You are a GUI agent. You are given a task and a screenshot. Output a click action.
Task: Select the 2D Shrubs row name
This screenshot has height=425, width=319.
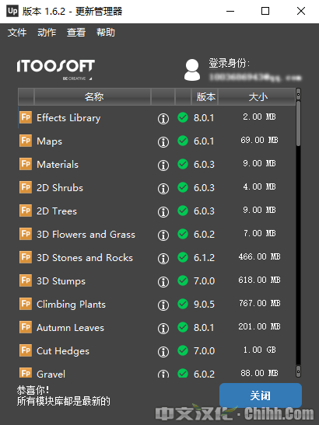coord(60,188)
